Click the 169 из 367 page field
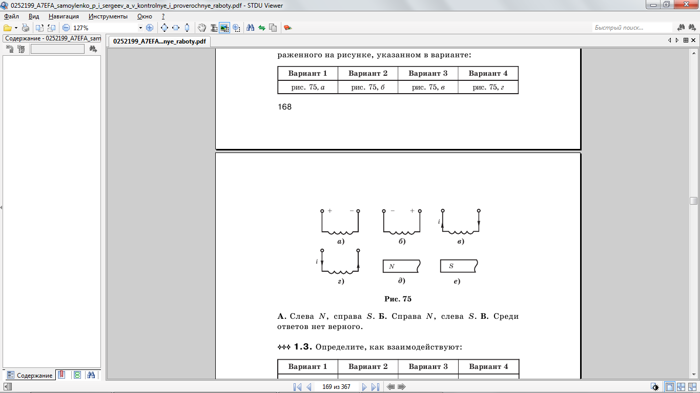The height and width of the screenshot is (393, 700). [x=337, y=387]
